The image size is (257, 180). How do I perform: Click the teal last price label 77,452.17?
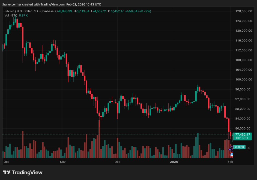point(242,134)
